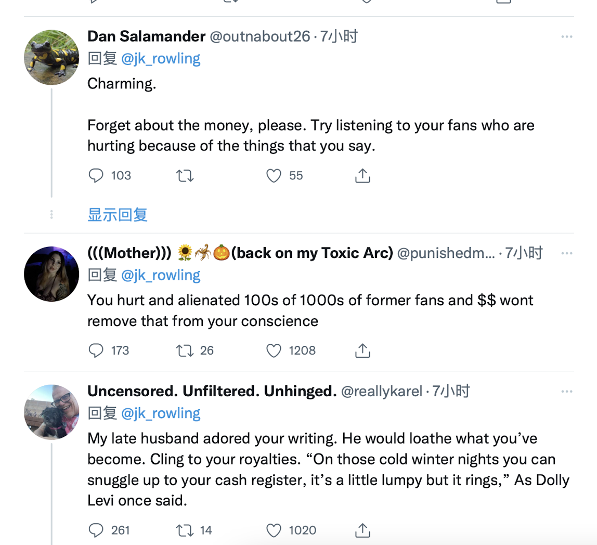
Task: Open more options on reallykarel's tweet
Action: coord(566,391)
